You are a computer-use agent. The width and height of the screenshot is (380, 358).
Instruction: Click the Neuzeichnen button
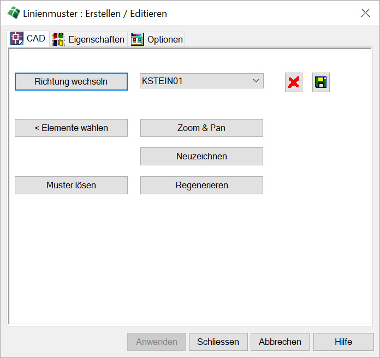pyautogui.click(x=201, y=156)
